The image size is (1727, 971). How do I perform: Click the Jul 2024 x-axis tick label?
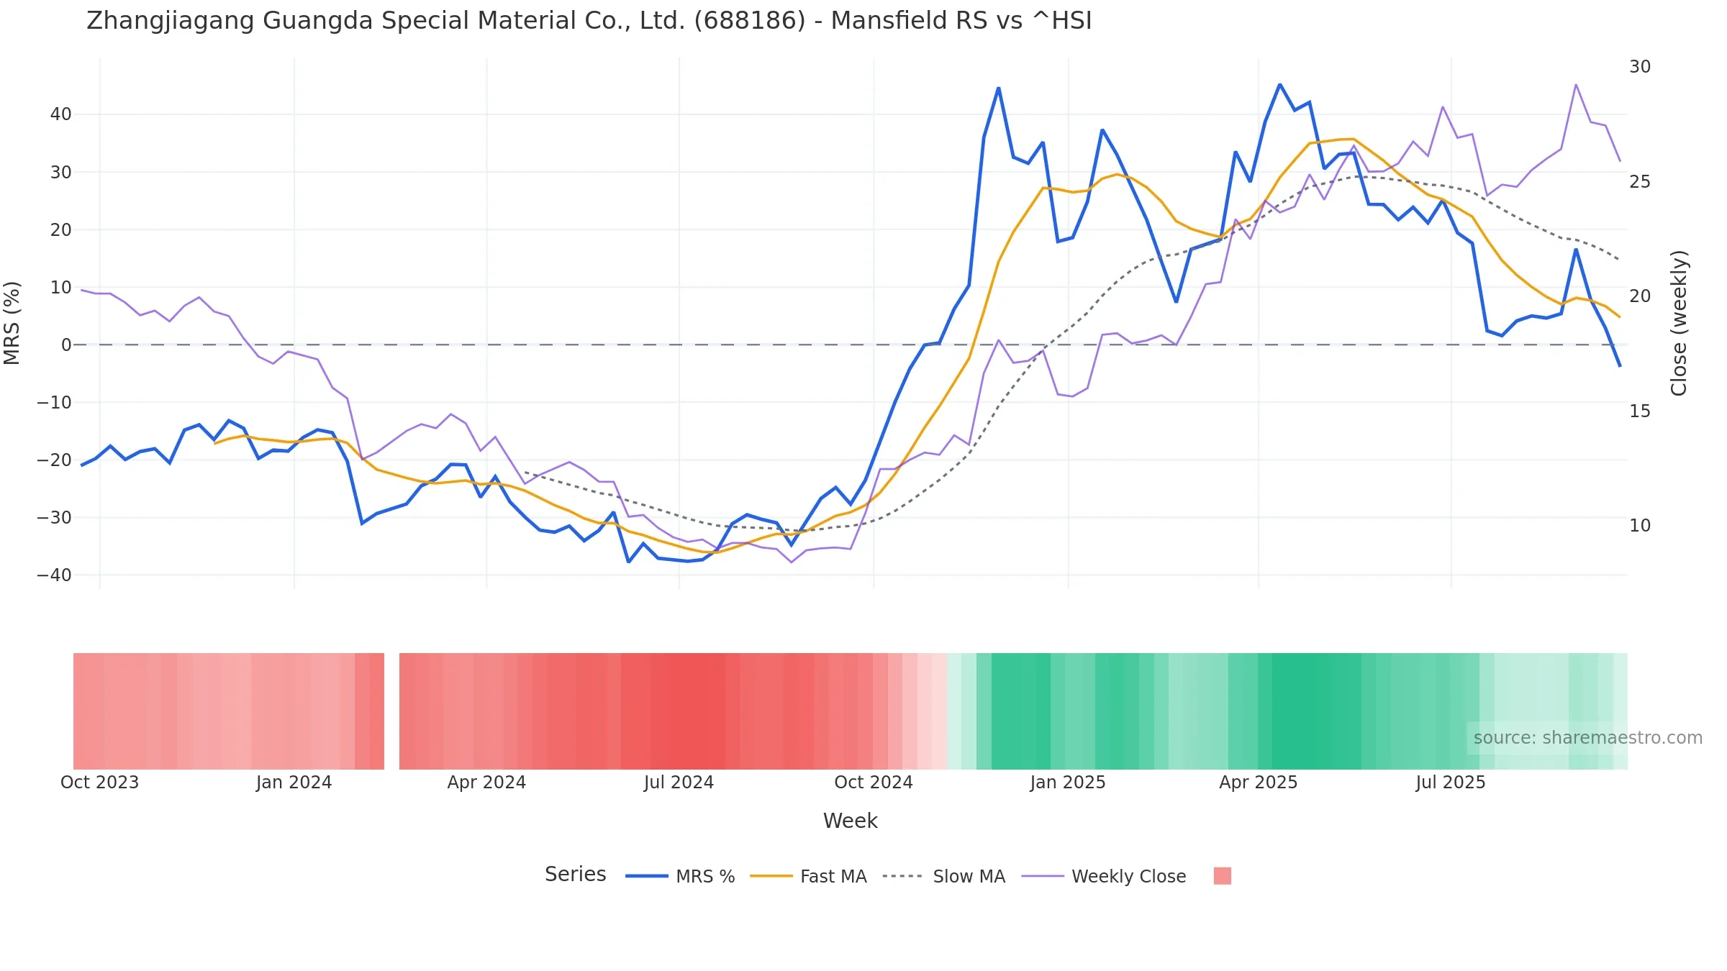679,783
